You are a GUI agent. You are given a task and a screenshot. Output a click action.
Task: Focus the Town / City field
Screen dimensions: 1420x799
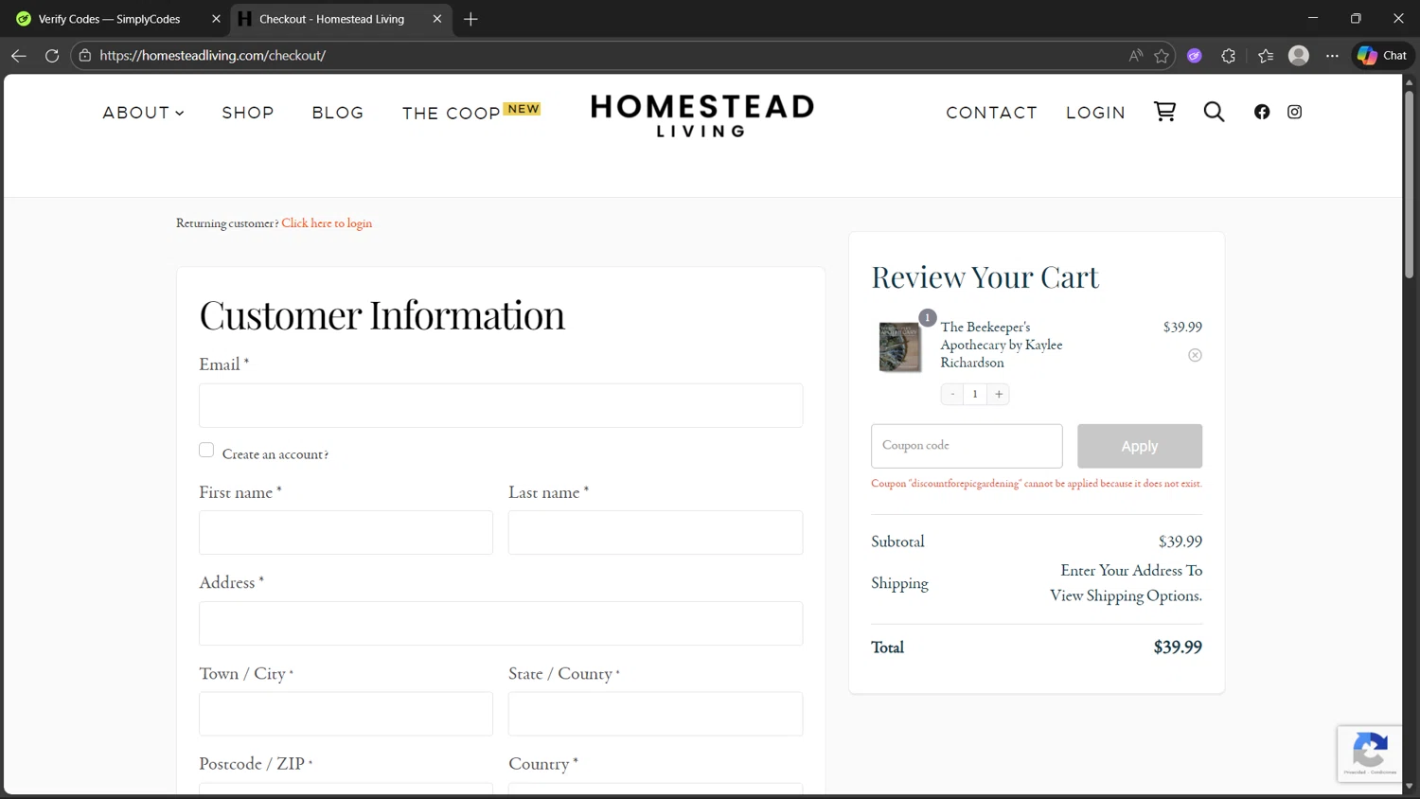pyautogui.click(x=346, y=714)
